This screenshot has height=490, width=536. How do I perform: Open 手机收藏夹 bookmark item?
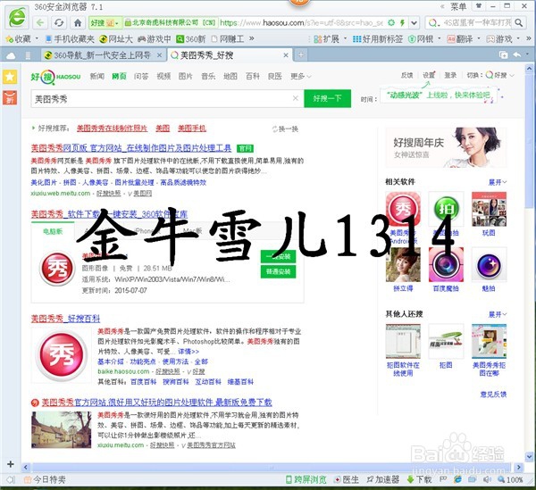point(70,39)
